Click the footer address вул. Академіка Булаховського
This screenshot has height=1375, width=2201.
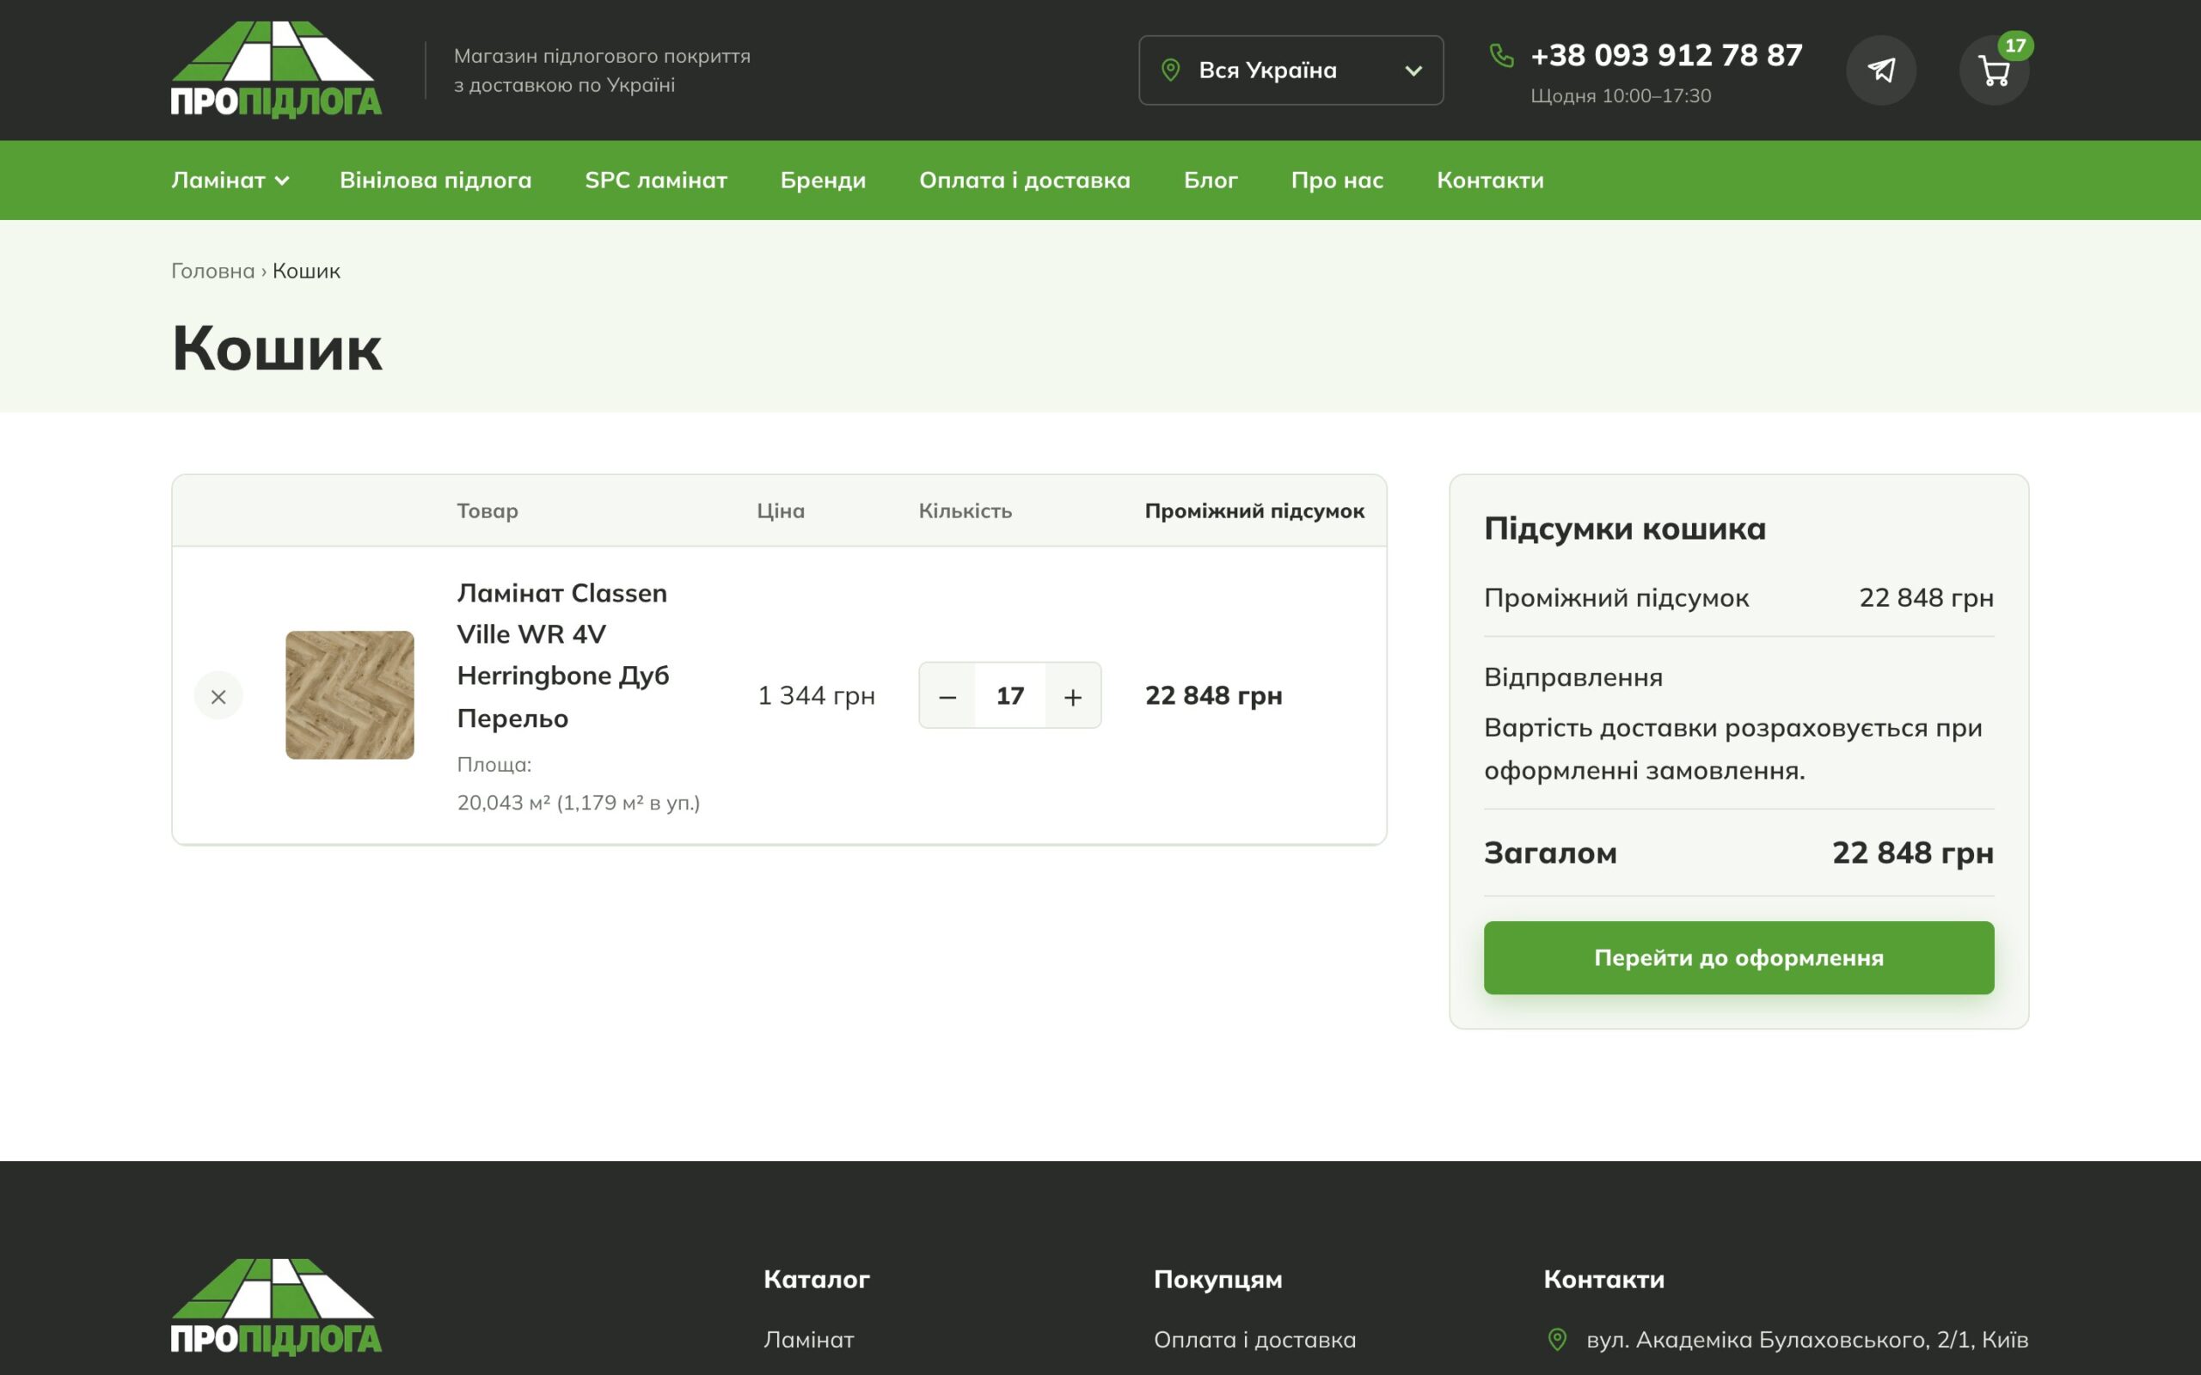(x=1806, y=1340)
